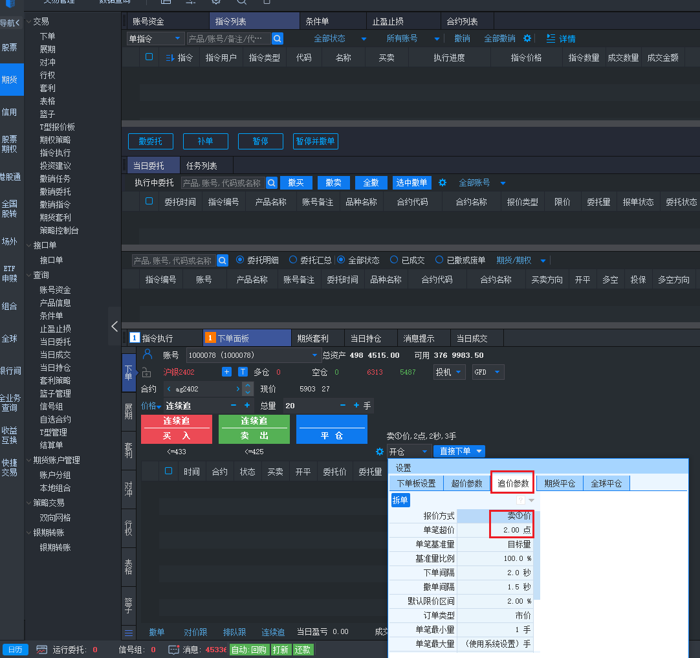Open the 超价参数 settings tab
700x658 pixels.
click(x=466, y=483)
